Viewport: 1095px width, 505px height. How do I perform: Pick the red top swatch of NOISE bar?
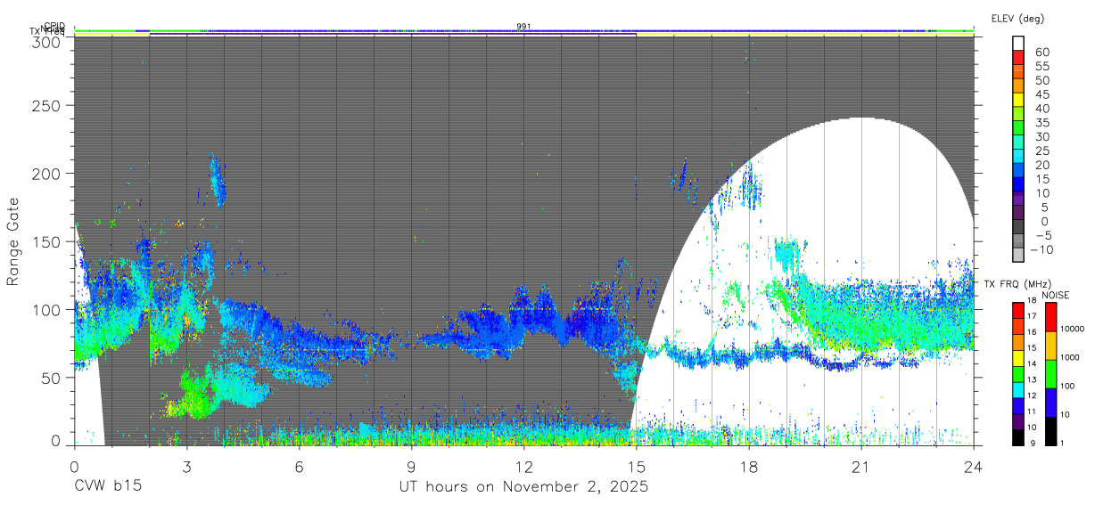coord(1052,316)
